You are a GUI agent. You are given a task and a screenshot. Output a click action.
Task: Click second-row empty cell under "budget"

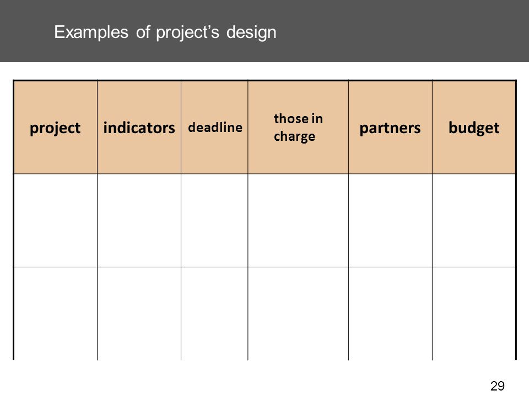[474, 313]
